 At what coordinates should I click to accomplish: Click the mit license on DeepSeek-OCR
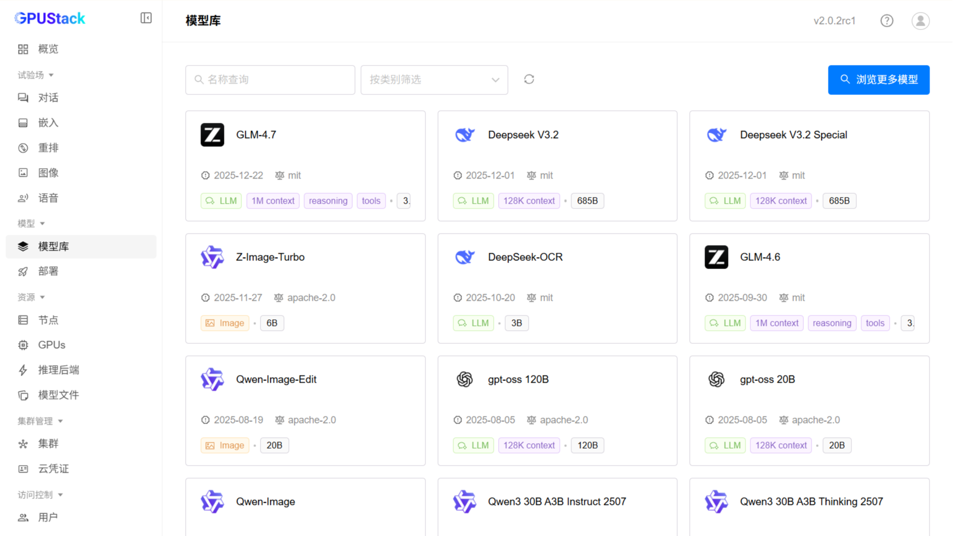(547, 297)
